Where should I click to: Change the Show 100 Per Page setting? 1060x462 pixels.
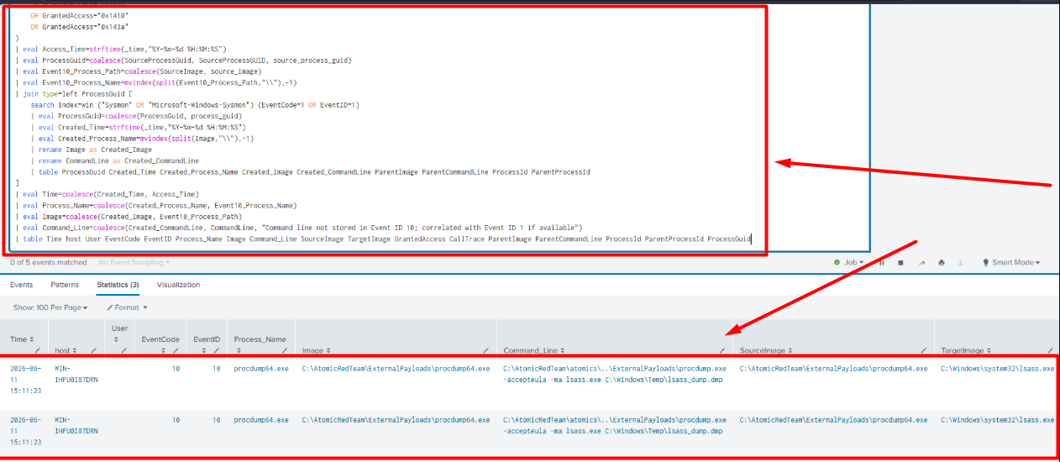pos(50,307)
